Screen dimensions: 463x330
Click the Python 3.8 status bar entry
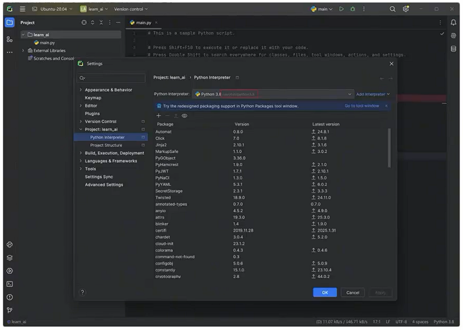pos(444,322)
